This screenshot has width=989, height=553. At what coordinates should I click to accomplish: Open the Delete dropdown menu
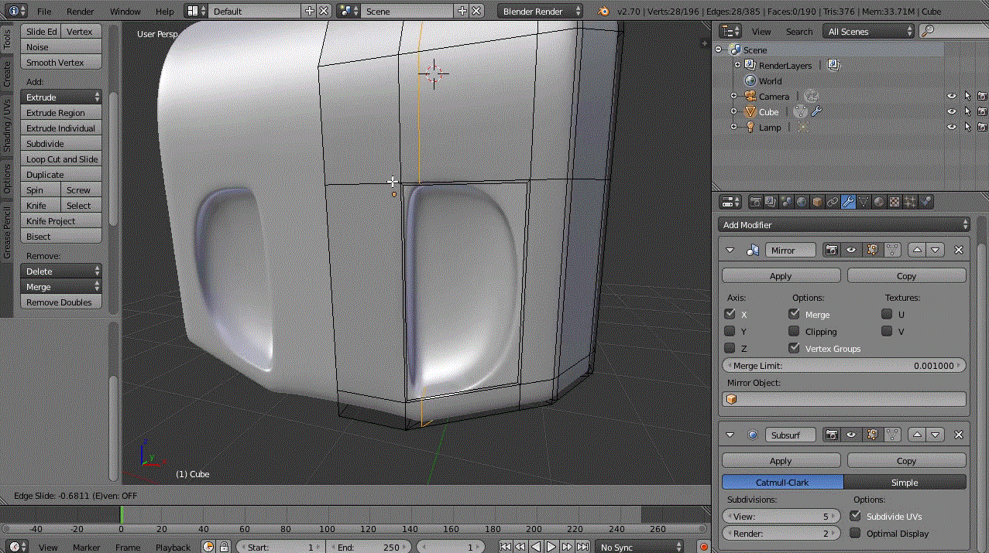click(x=61, y=271)
